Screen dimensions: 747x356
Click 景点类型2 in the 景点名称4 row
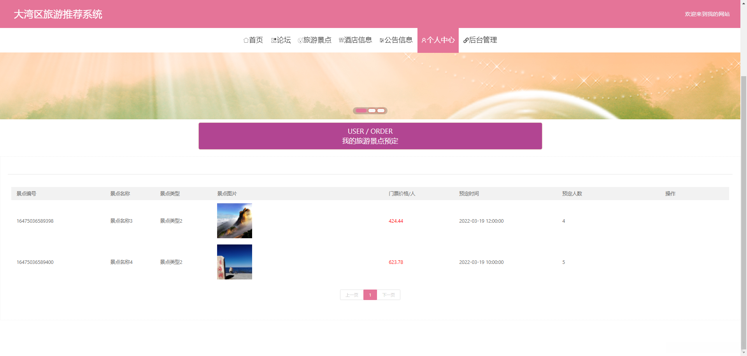coord(171,262)
